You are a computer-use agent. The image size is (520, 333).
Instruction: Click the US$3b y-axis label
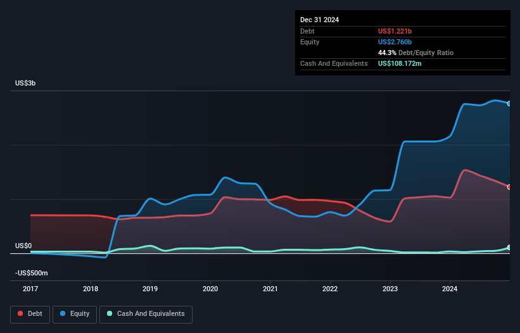coord(25,83)
